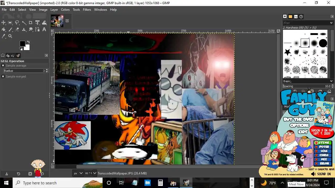Click zoom-to-fit button at ruler corner
This screenshot has height=188, width=335.
pyautogui.click(x=278, y=31)
